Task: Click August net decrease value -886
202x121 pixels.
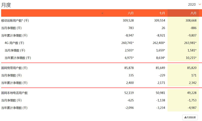Action: tap(193, 28)
